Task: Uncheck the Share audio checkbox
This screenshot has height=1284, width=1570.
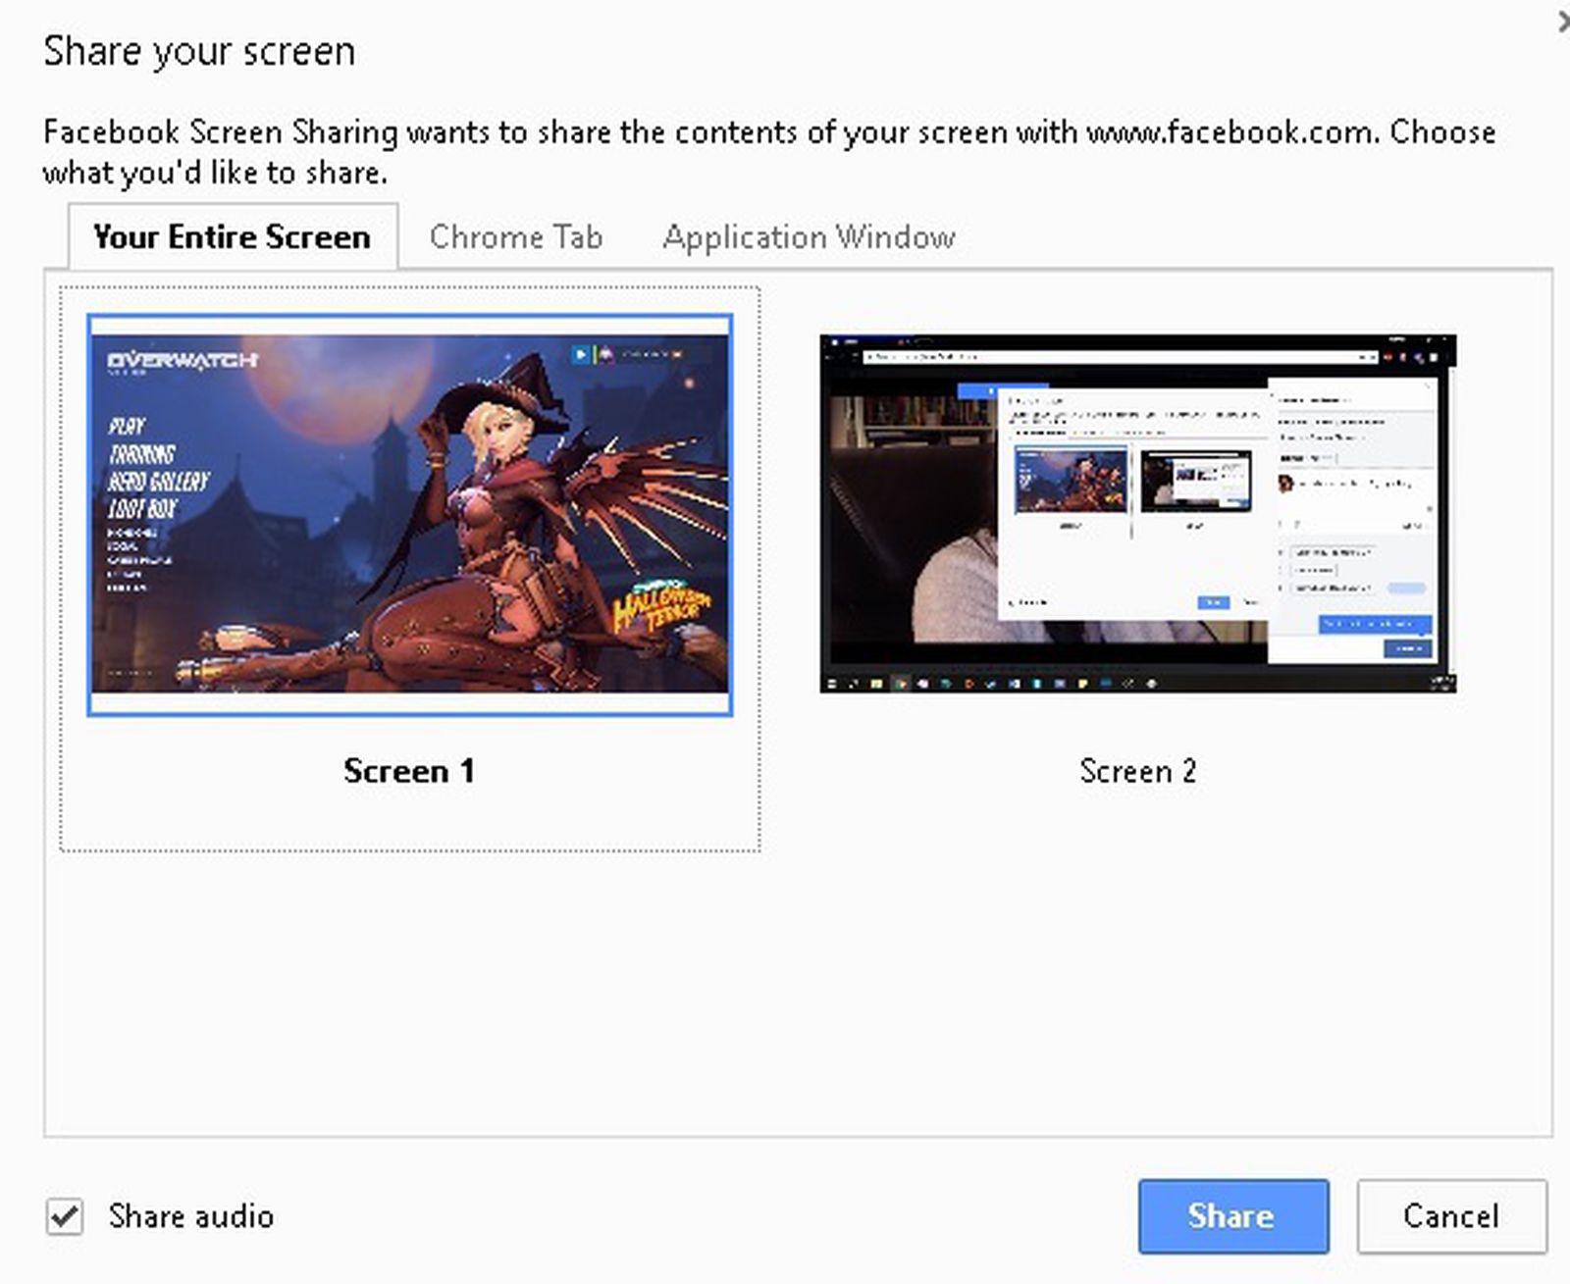Action: point(63,1216)
